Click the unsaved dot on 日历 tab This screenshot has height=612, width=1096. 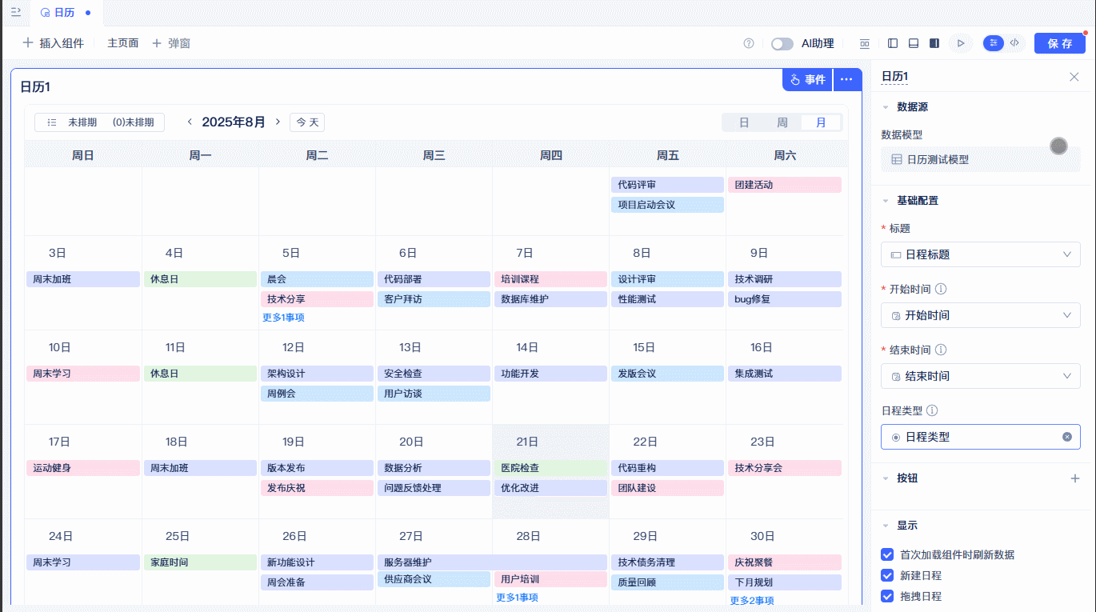click(87, 13)
